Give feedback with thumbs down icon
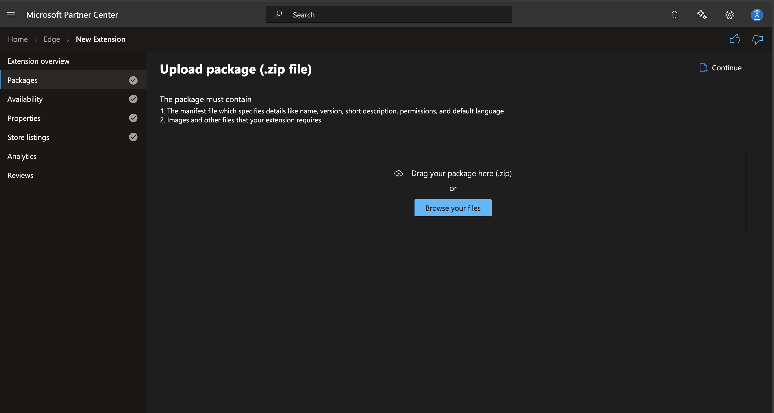The height and width of the screenshot is (413, 774). [757, 39]
